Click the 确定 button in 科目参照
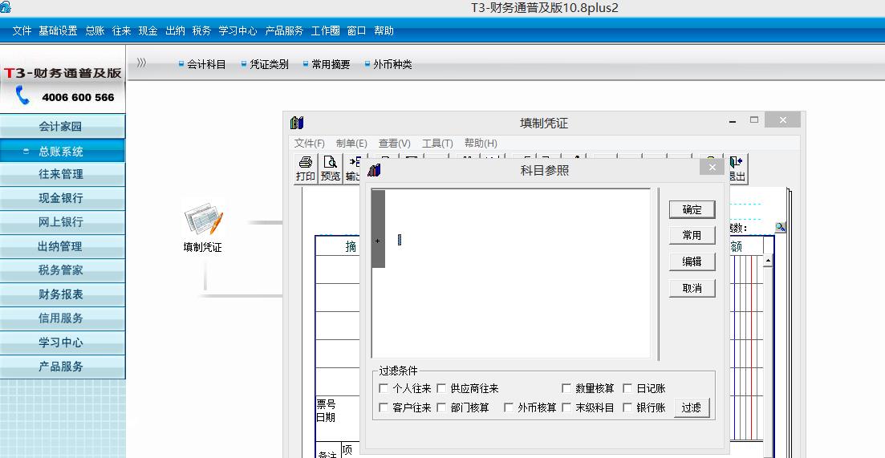The height and width of the screenshot is (458, 885). pyautogui.click(x=692, y=209)
